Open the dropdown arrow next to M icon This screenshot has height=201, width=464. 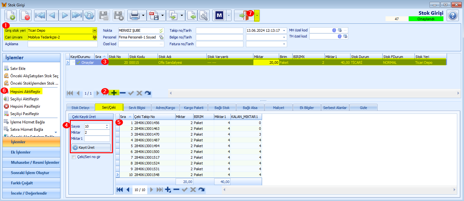[229, 15]
